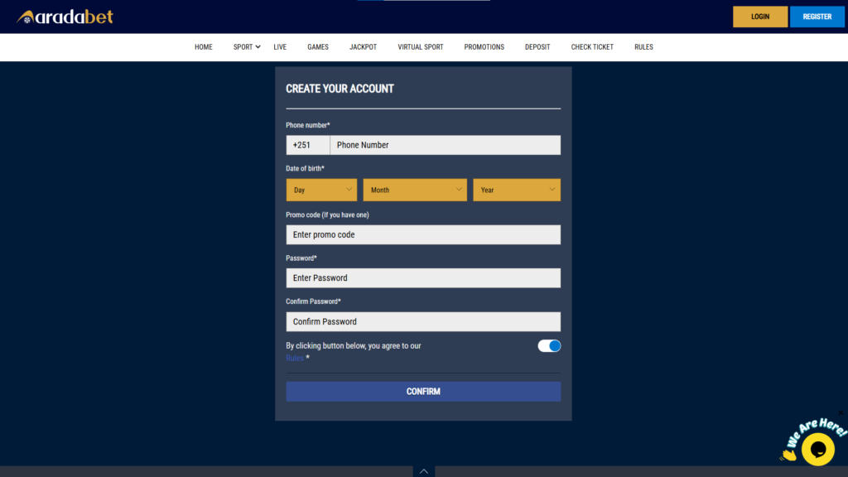Viewport: 848px width, 477px height.
Task: Go to the HOME menu item
Action: click(x=203, y=47)
